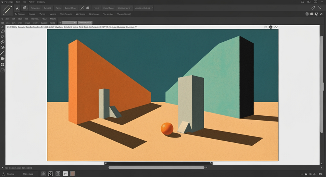This screenshot has height=177, width=326.
Task: Click the compass icon at bottom-left corner
Action: pos(3,174)
